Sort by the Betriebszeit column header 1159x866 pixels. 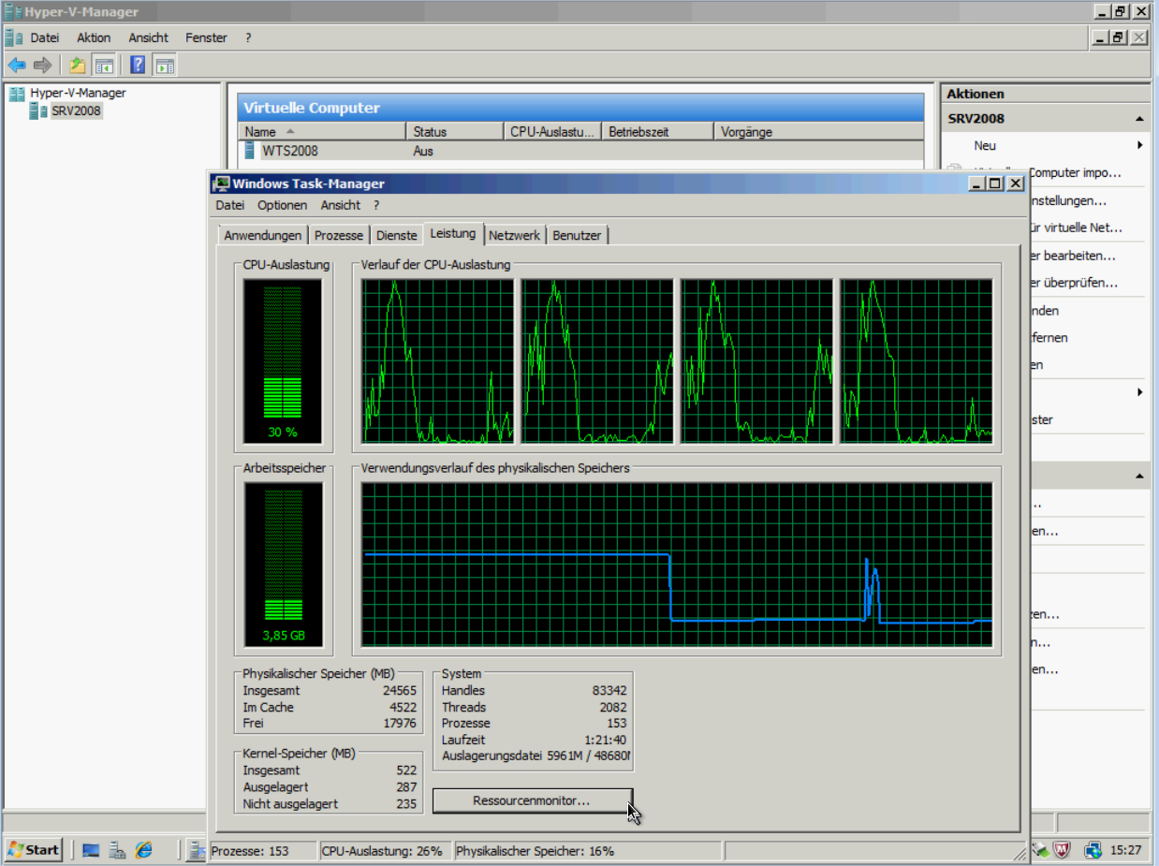pos(657,132)
